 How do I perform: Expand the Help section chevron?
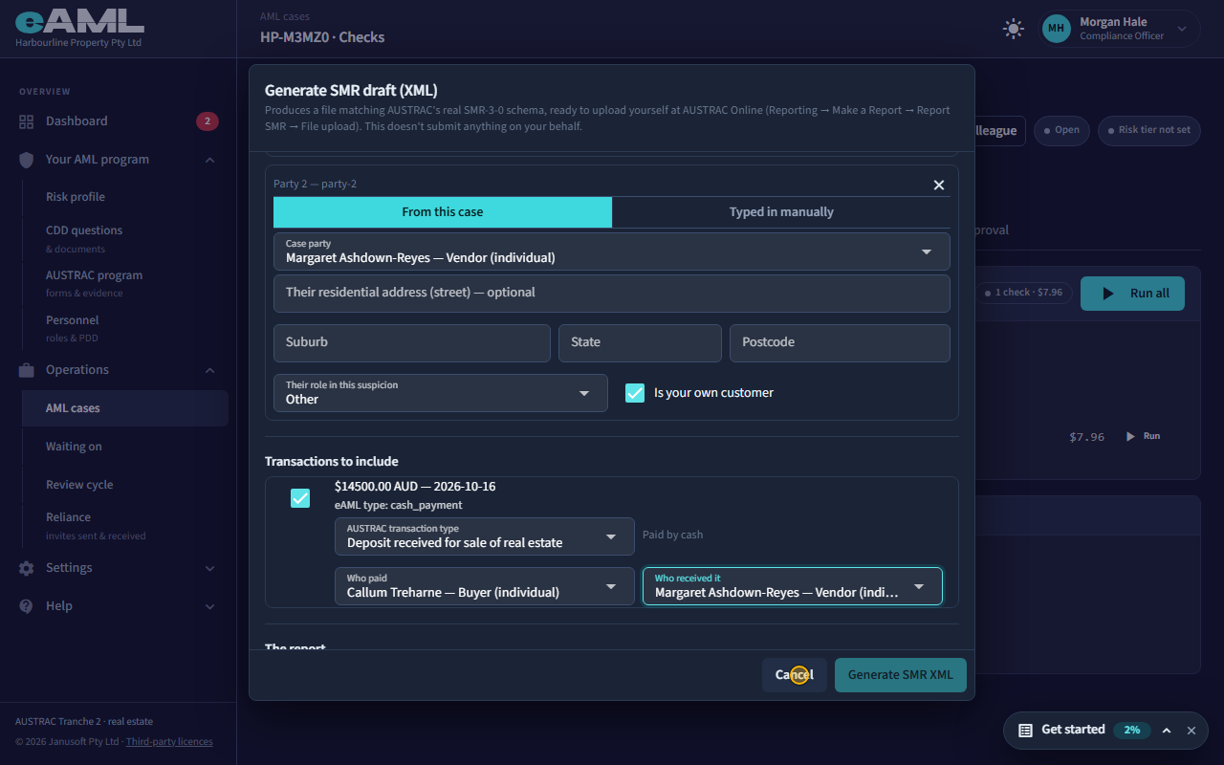coord(209,606)
